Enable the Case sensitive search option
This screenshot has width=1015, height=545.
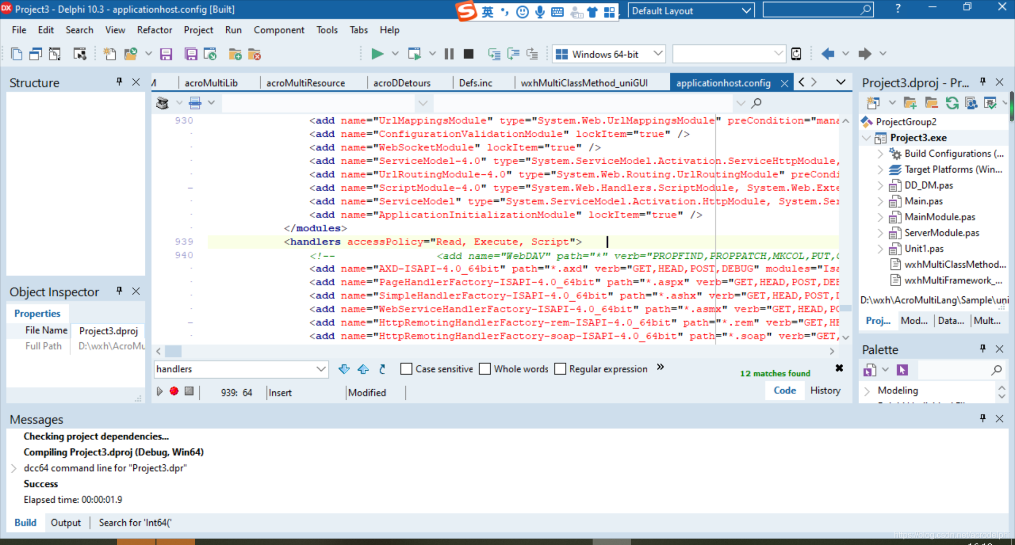(406, 369)
